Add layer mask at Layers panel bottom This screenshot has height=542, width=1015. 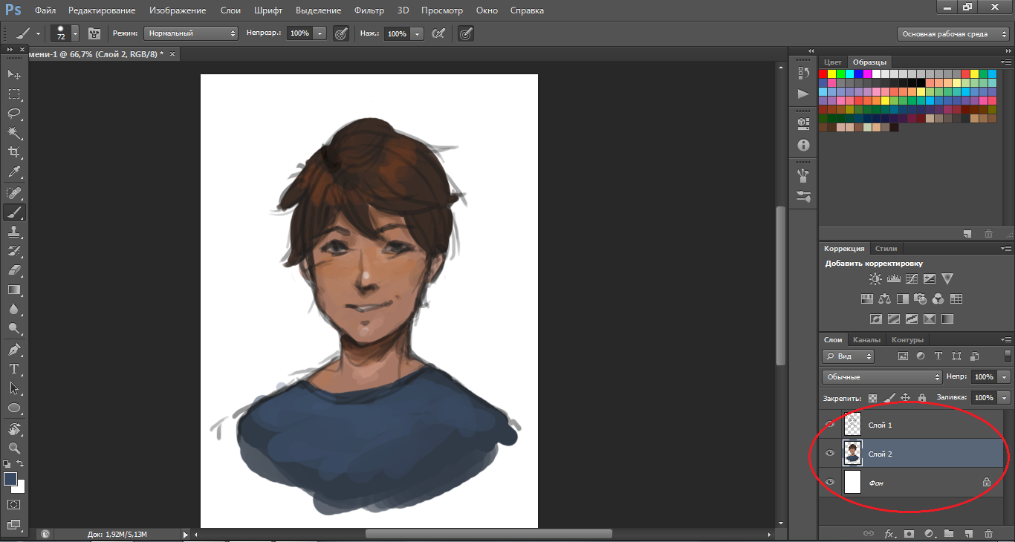tap(909, 534)
